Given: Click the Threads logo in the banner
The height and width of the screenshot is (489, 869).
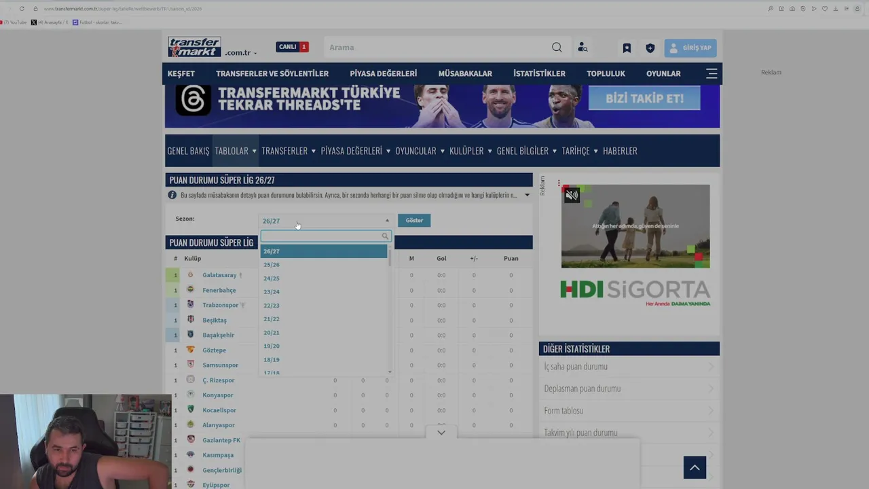Looking at the screenshot, I should click(193, 100).
